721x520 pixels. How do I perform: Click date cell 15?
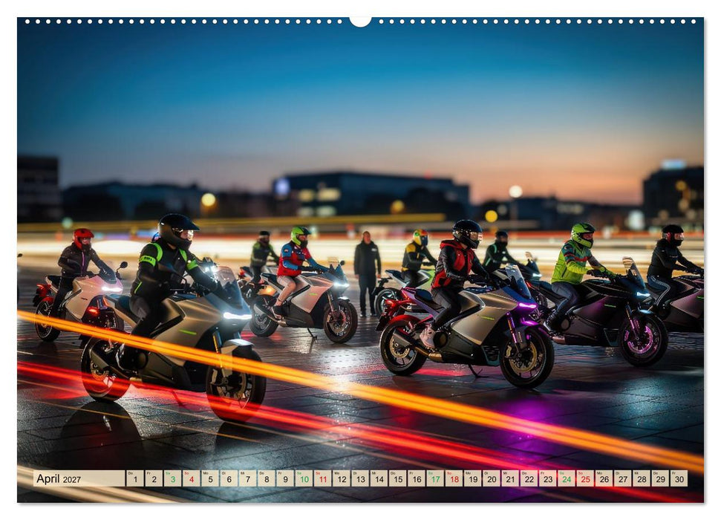(398, 478)
